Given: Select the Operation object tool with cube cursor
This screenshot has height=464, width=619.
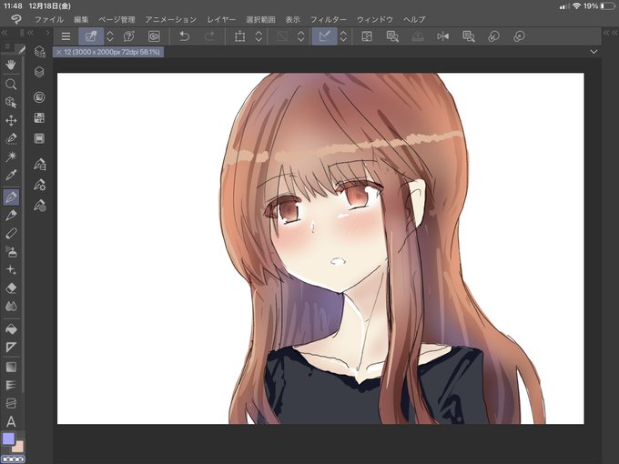Looking at the screenshot, I should [x=11, y=102].
